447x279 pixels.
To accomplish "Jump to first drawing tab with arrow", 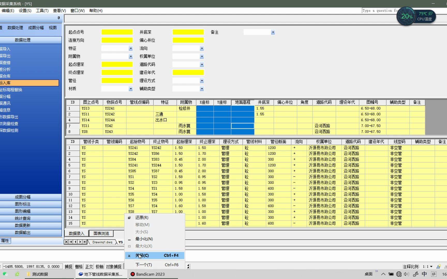I will point(71,242).
